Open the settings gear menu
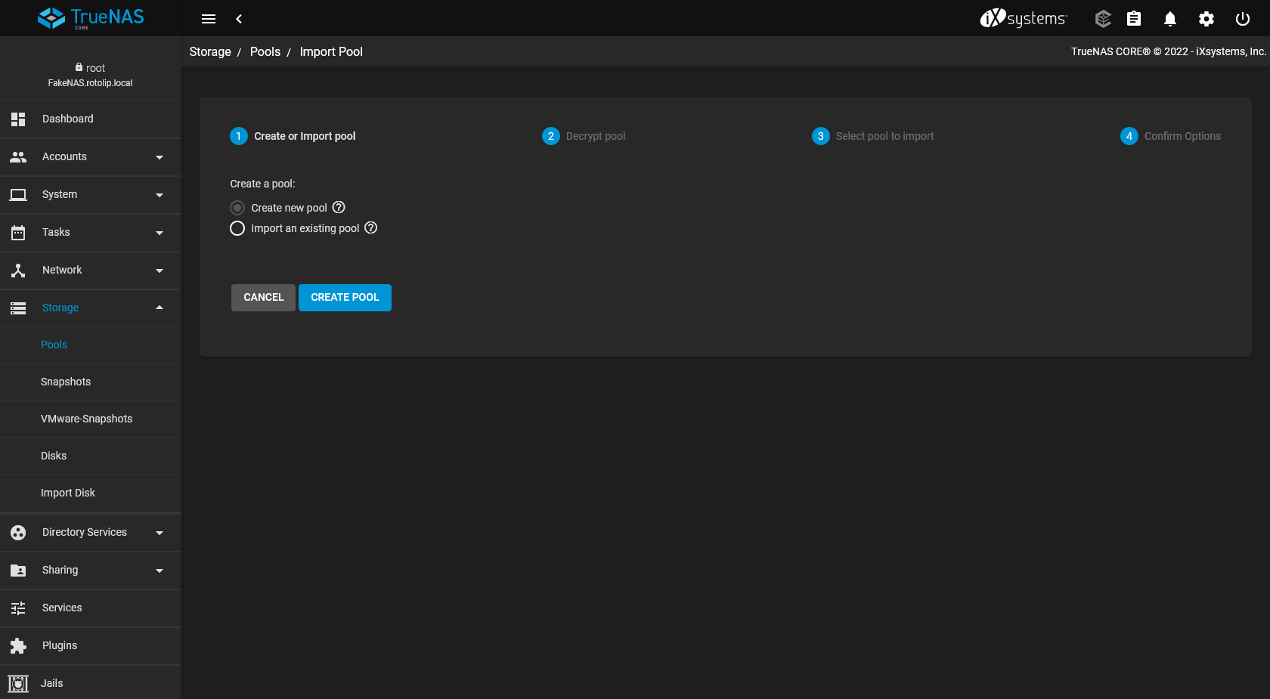 (x=1206, y=18)
